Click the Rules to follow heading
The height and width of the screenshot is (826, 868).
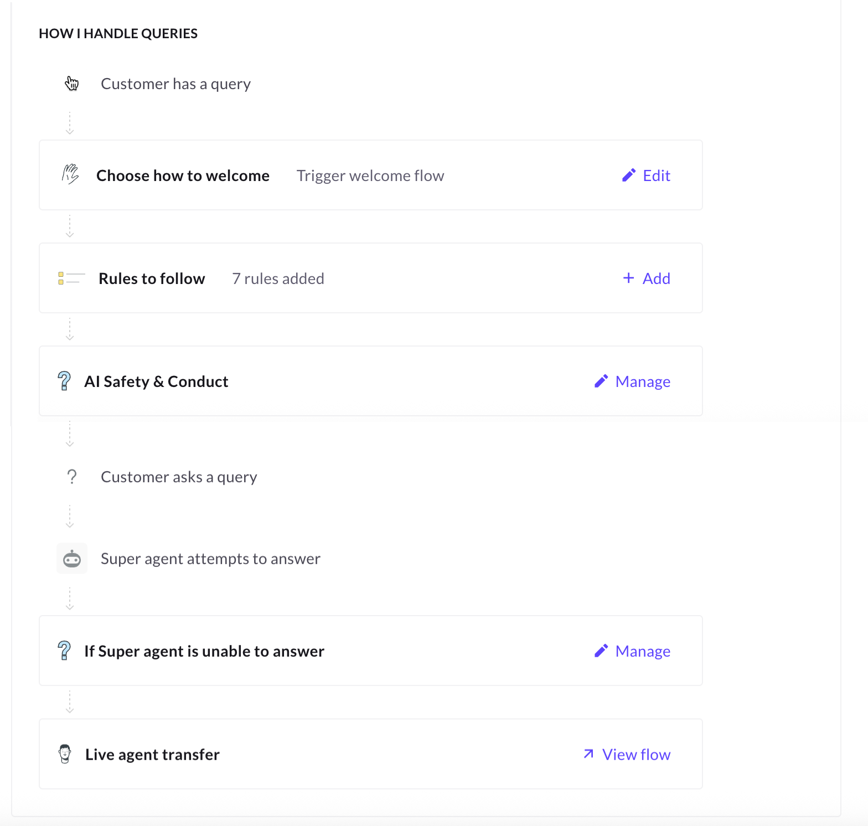click(152, 278)
